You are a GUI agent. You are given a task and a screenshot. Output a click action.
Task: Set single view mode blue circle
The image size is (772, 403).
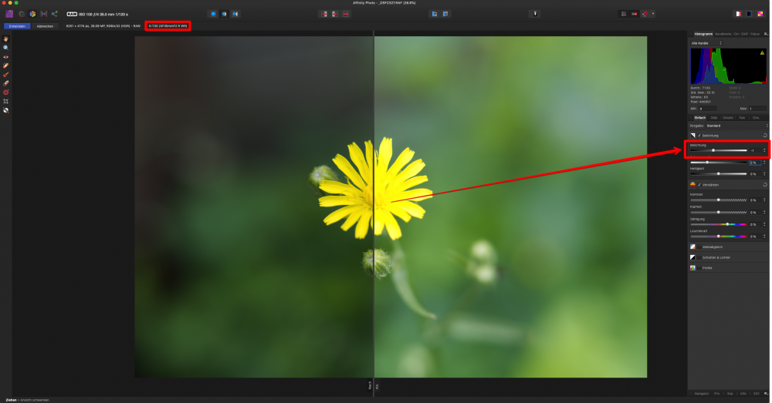(x=213, y=14)
